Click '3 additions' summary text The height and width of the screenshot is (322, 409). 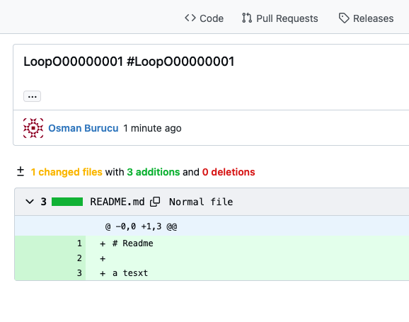point(154,172)
